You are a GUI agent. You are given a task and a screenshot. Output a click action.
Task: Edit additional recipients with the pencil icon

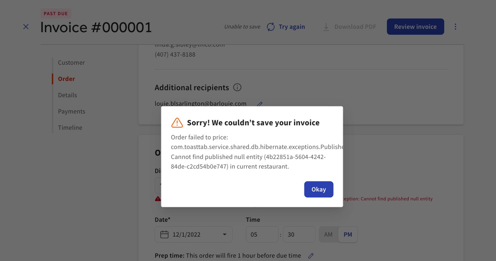point(260,104)
